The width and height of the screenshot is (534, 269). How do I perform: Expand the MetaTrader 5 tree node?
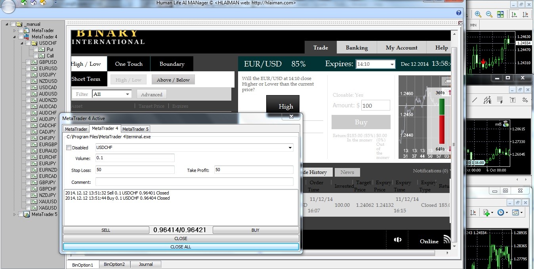15,214
